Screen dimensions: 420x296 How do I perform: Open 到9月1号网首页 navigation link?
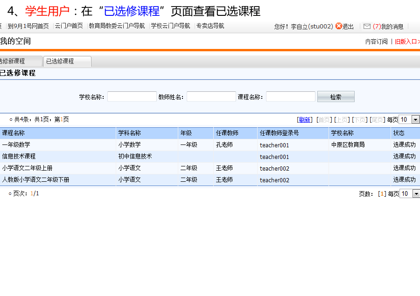pyautogui.click(x=28, y=26)
